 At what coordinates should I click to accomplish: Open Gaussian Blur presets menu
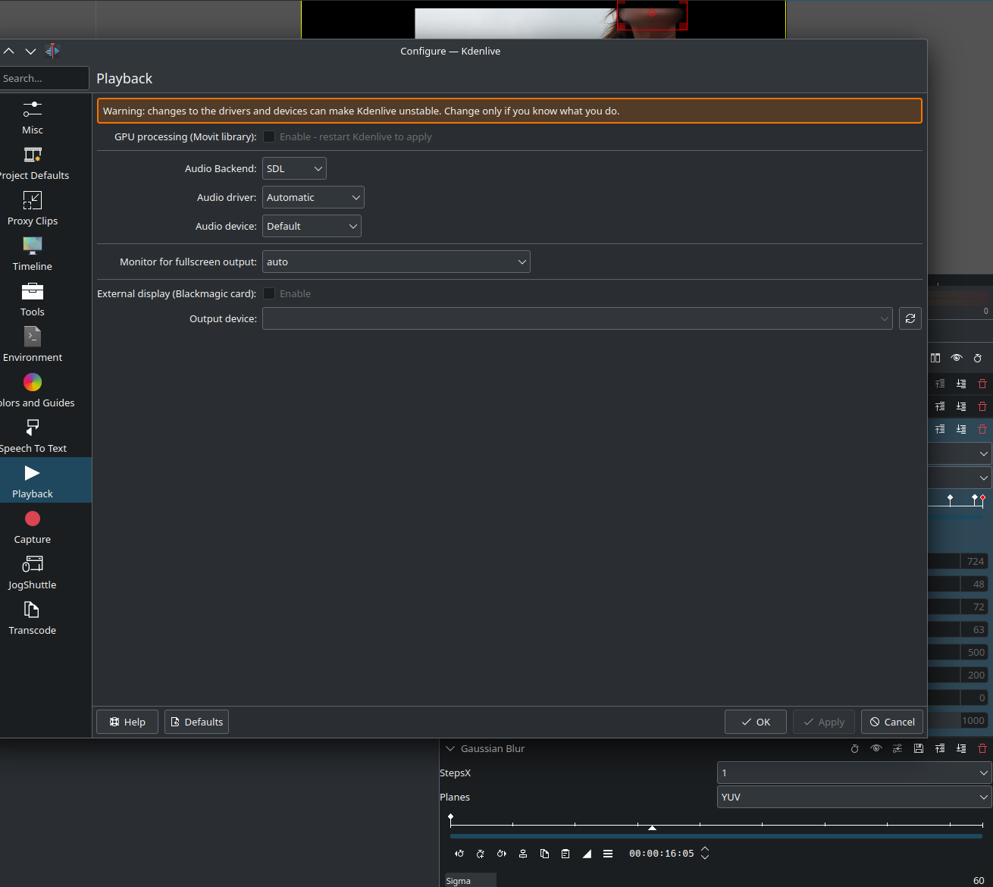897,748
